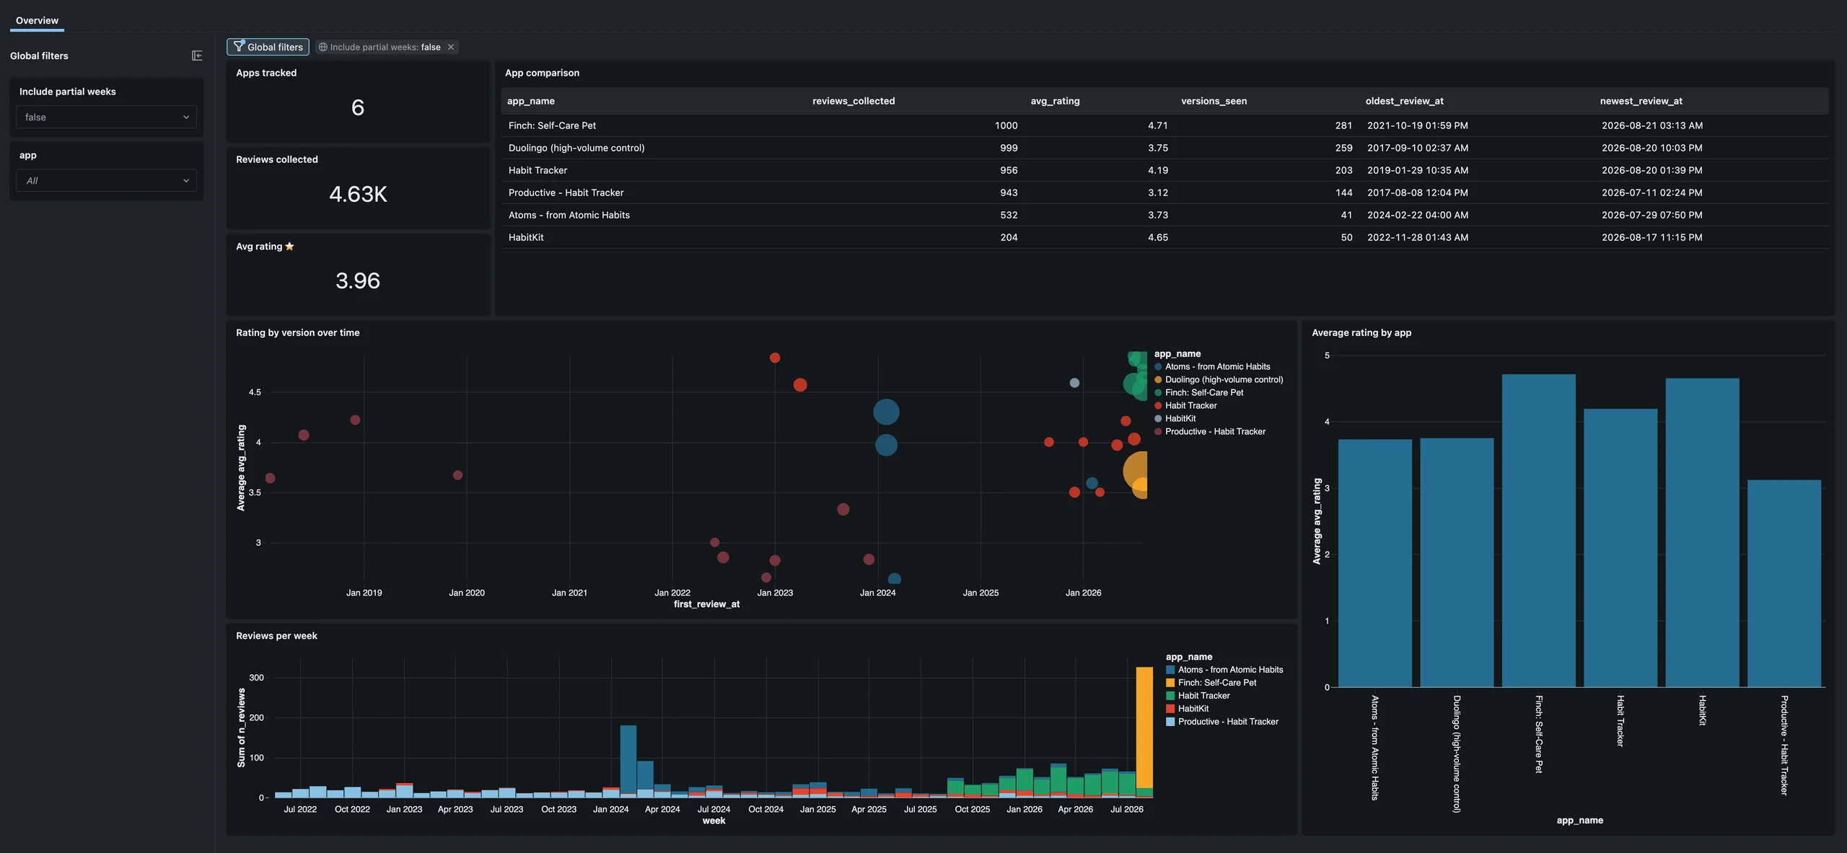Sort table by versions_seen column
The height and width of the screenshot is (853, 1847).
coord(1214,101)
